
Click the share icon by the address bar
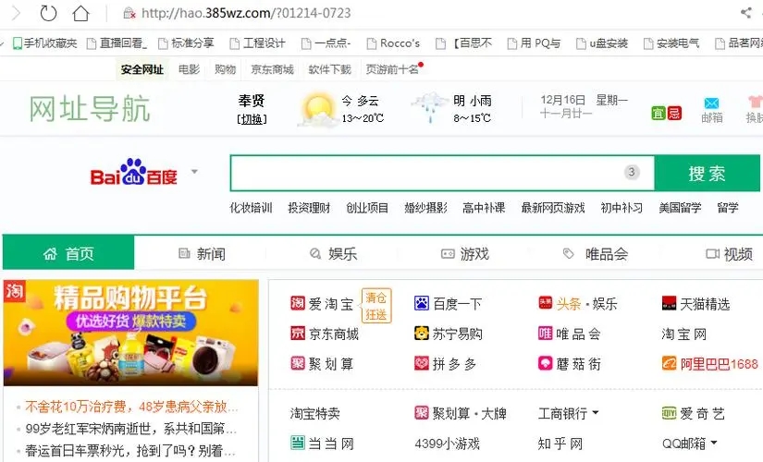pyautogui.click(x=746, y=13)
